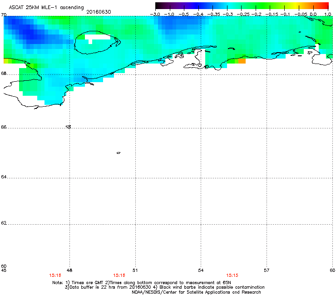Click the rainbow color scale bar
This screenshot has height=295, width=336.
(242, 6)
